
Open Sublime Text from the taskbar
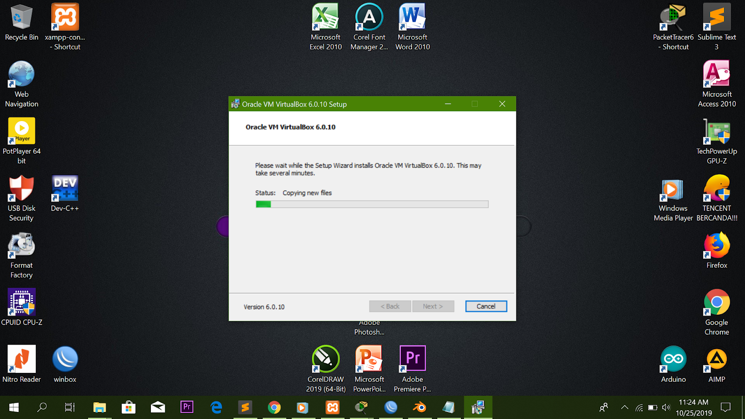pos(245,407)
